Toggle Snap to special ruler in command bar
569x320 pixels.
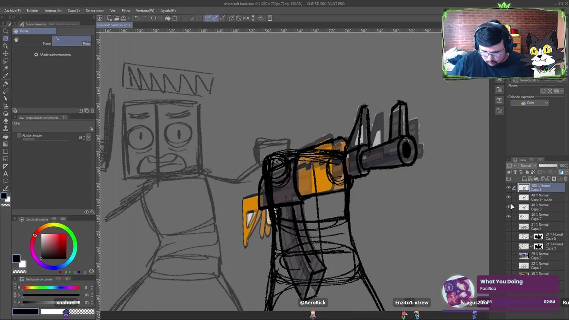(x=215, y=18)
